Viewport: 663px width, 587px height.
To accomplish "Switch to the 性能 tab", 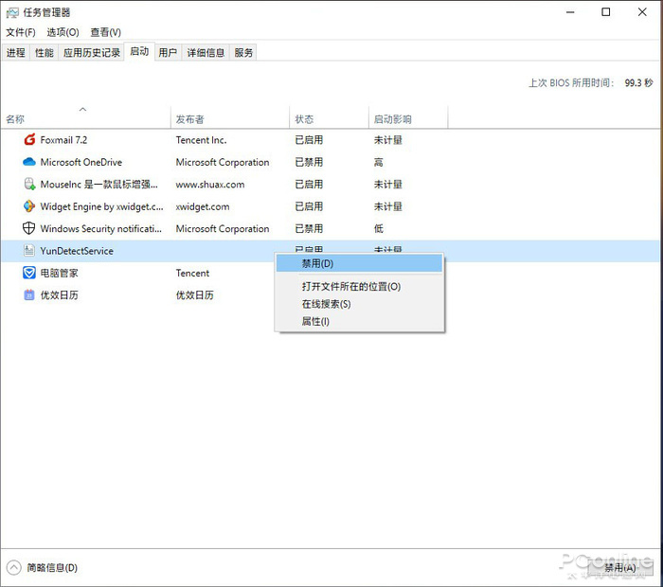I will [x=44, y=52].
